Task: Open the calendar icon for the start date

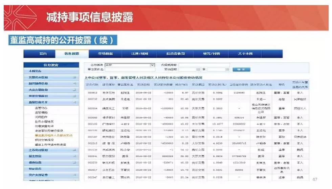Action: click(x=198, y=69)
